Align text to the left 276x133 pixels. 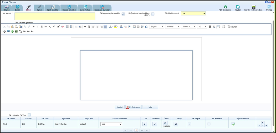click(94, 27)
